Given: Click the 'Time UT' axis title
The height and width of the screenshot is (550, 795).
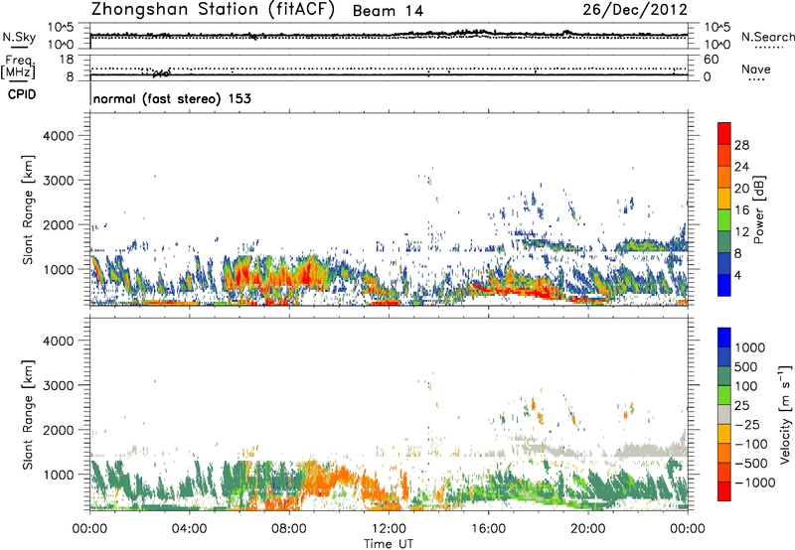Looking at the screenshot, I should tap(389, 544).
